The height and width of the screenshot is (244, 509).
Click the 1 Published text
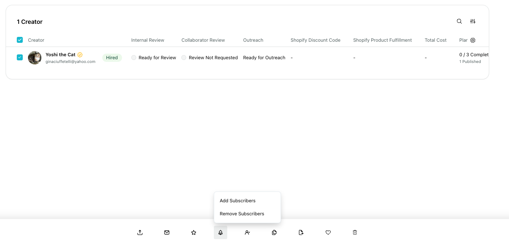[x=470, y=62]
